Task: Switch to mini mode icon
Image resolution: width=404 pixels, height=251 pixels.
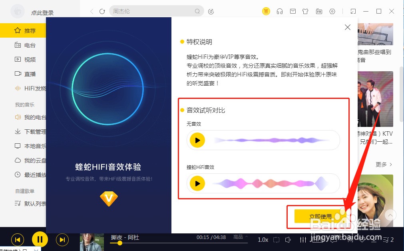Action: click(353, 11)
